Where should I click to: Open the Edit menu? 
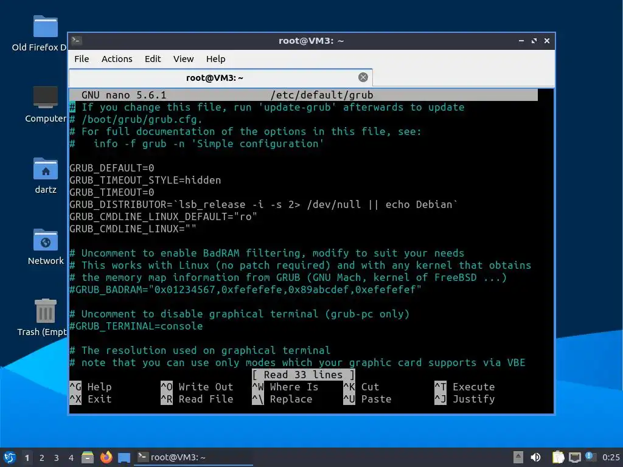click(153, 59)
